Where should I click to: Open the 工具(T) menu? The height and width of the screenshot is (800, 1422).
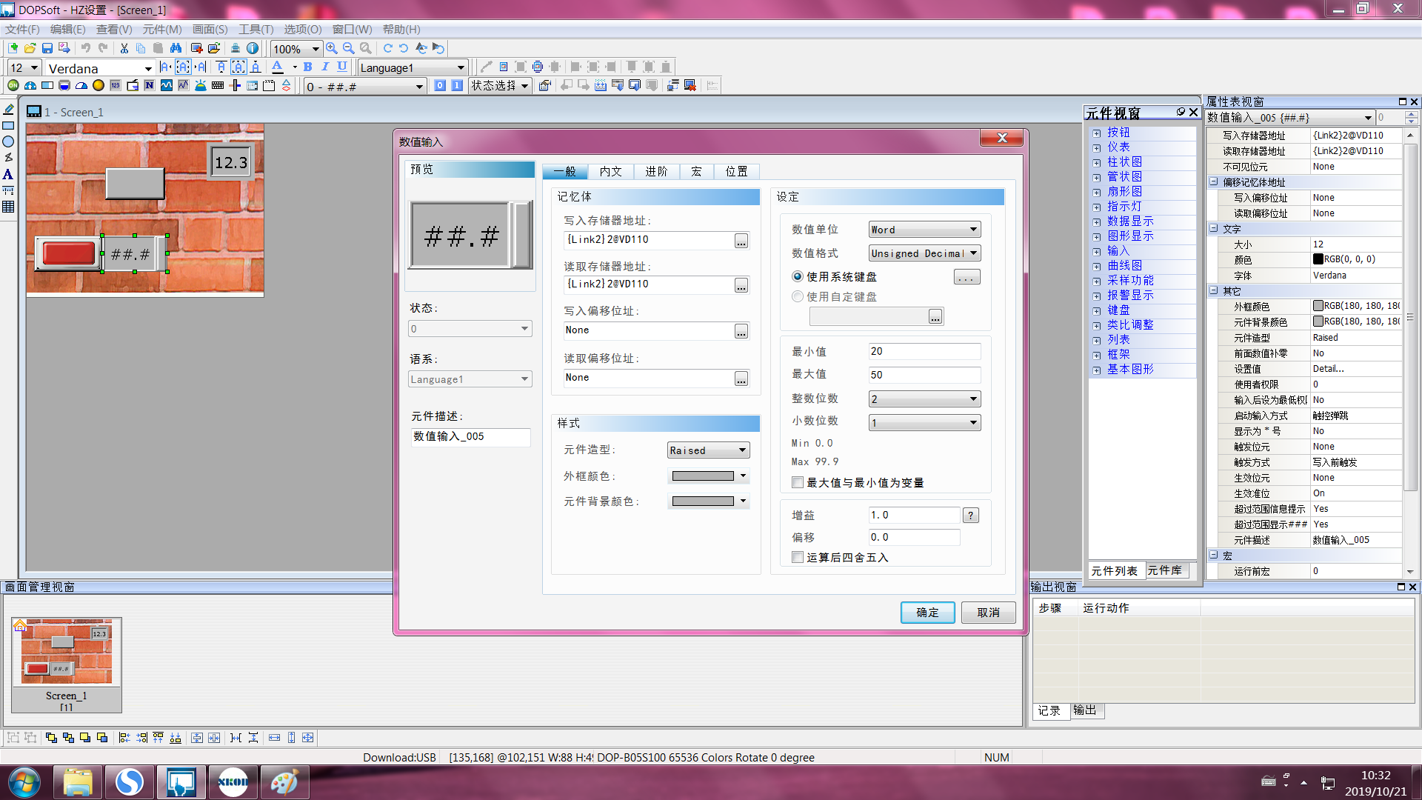256,30
